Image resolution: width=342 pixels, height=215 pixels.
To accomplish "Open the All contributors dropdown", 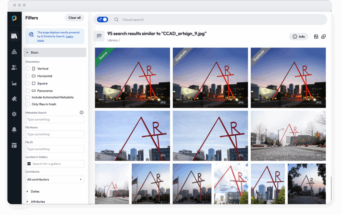I will pos(55,179).
